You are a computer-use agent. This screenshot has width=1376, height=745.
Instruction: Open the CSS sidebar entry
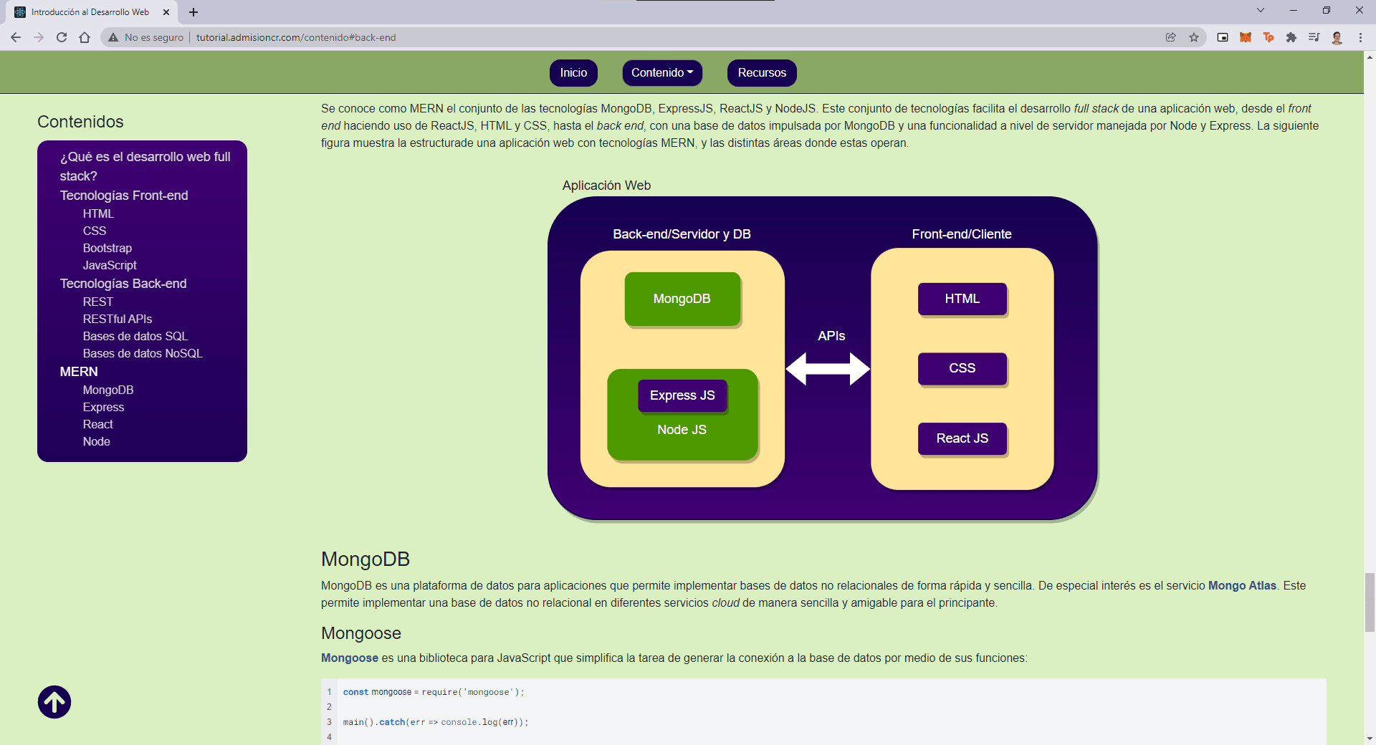(95, 231)
